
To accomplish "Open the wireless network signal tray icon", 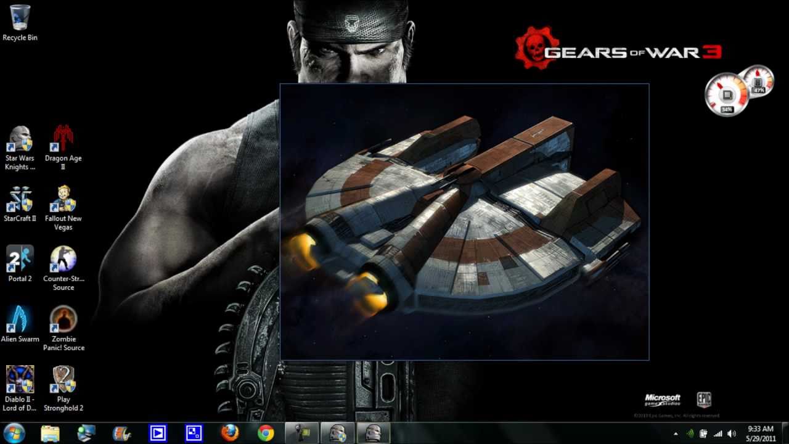I will [x=717, y=434].
